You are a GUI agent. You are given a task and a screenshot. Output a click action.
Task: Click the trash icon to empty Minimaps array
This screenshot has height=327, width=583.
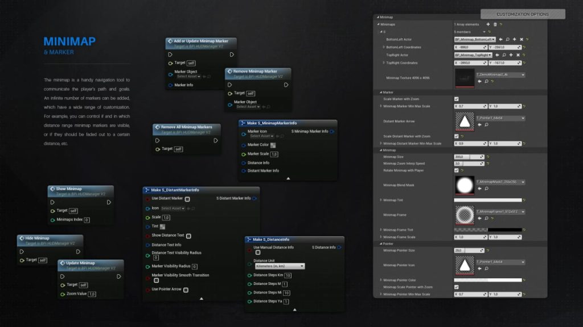pos(495,24)
